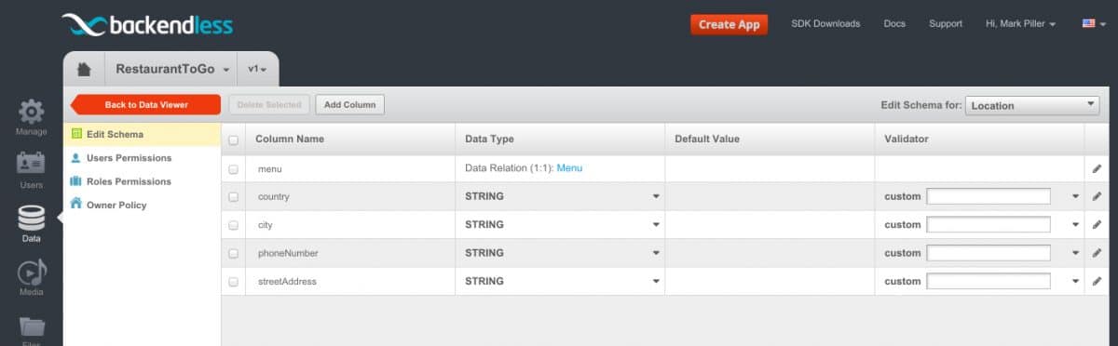
Task: Edit the city column with pencil icon
Action: 1097,225
